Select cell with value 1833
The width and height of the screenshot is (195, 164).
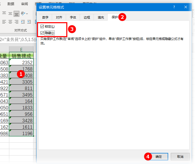tap(21, 107)
